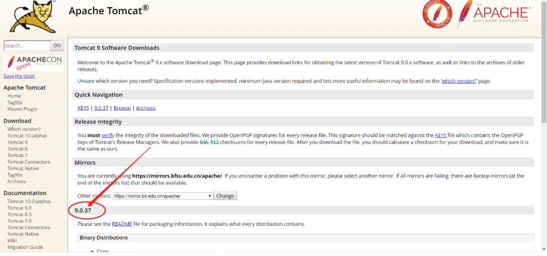The height and width of the screenshot is (256, 547).
Task: Open Tomcat 9.0 documentation link
Action: tap(19, 208)
